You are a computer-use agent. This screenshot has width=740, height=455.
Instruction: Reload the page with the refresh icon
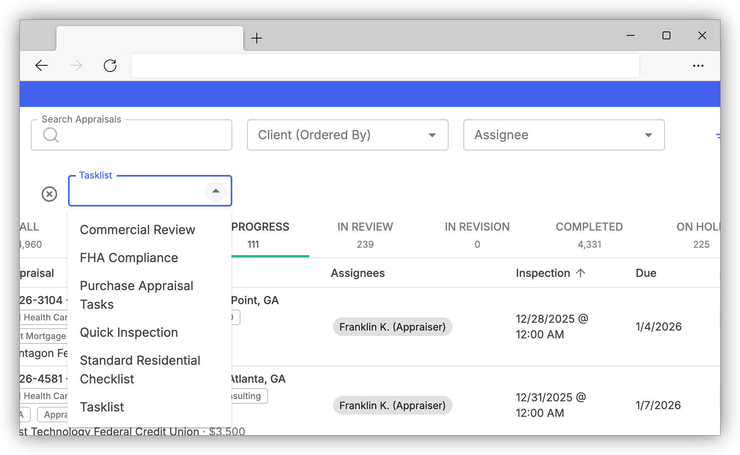point(110,65)
